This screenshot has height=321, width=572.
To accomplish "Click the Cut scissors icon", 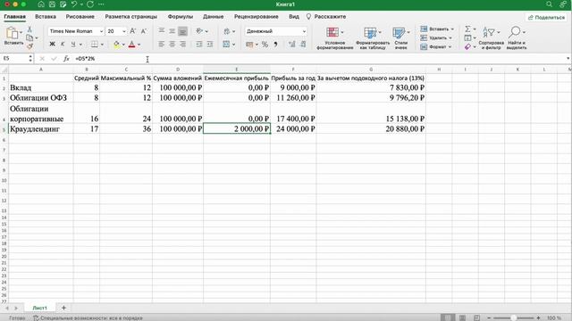I will tap(29, 29).
